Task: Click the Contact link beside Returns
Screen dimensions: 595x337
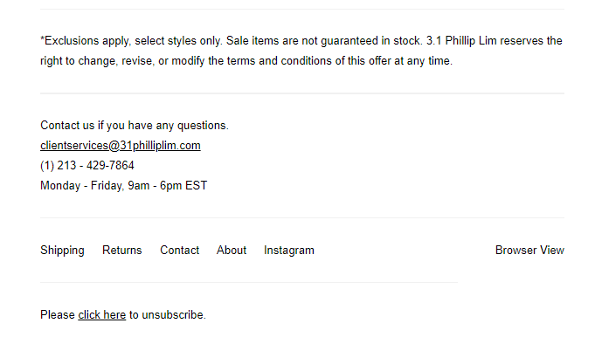Action: click(x=179, y=251)
